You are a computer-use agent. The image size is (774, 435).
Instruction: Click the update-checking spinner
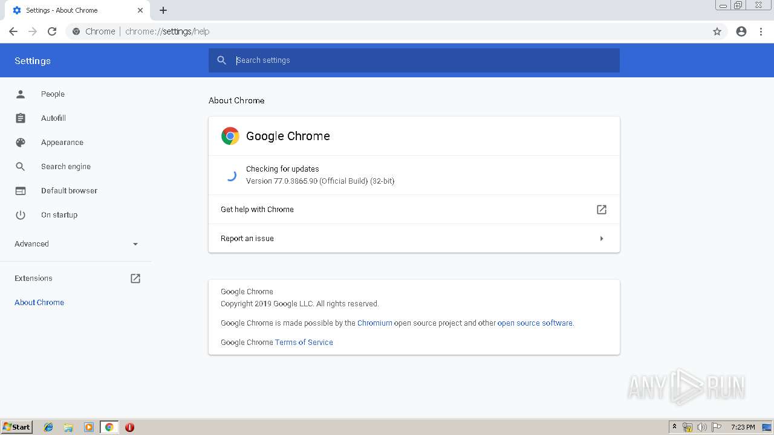tap(230, 175)
